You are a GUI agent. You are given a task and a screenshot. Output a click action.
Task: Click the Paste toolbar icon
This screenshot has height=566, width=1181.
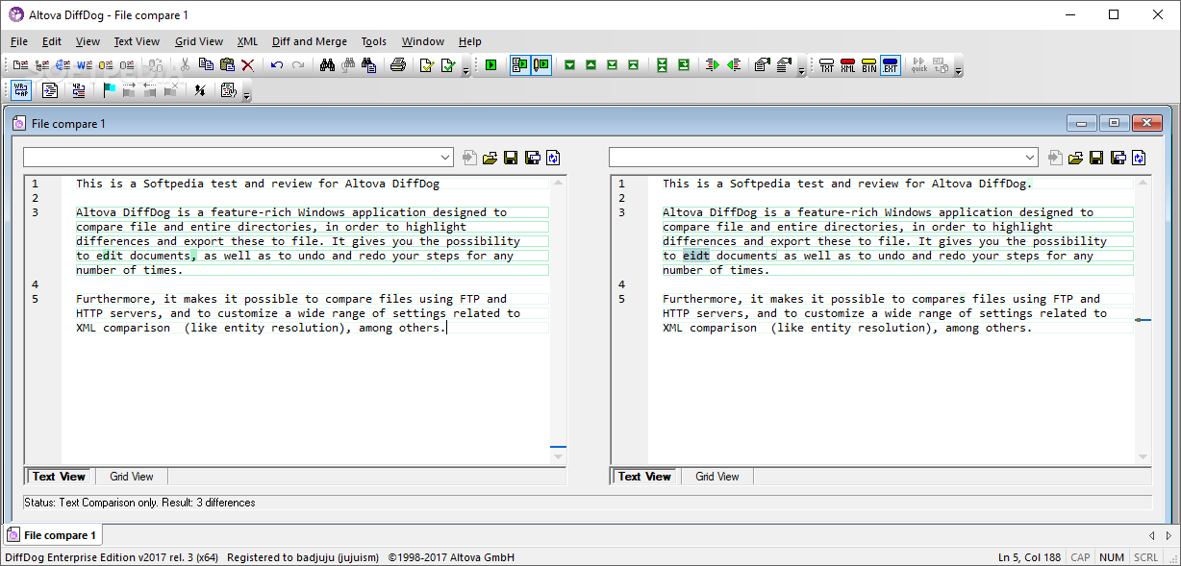click(x=227, y=64)
